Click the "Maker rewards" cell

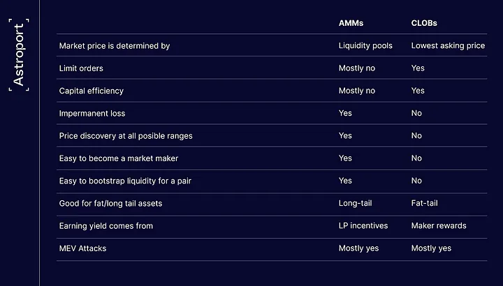tap(439, 226)
